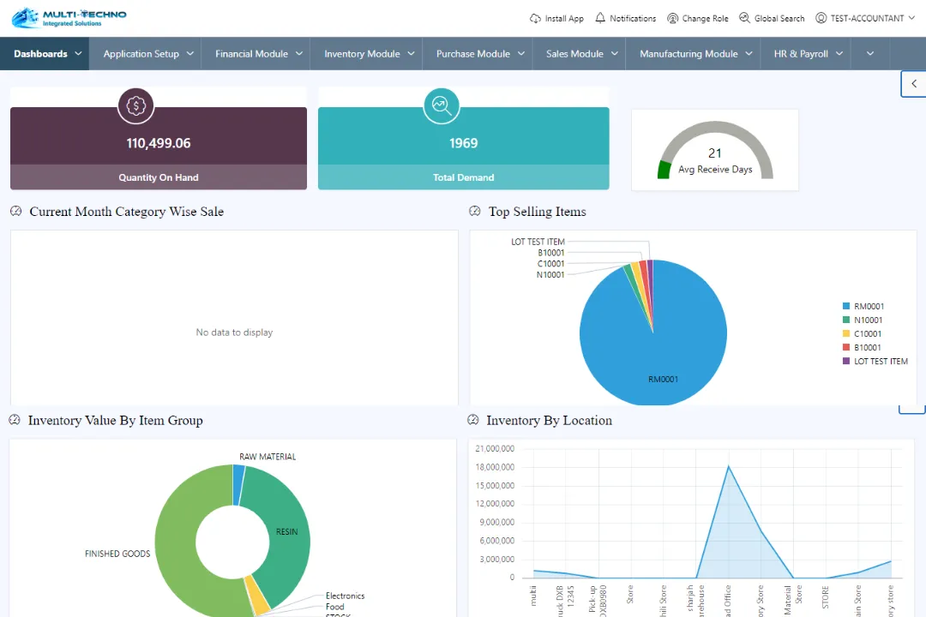Viewport: 926px width, 617px height.
Task: Click the Total Demand chart icon
Action: 442,106
